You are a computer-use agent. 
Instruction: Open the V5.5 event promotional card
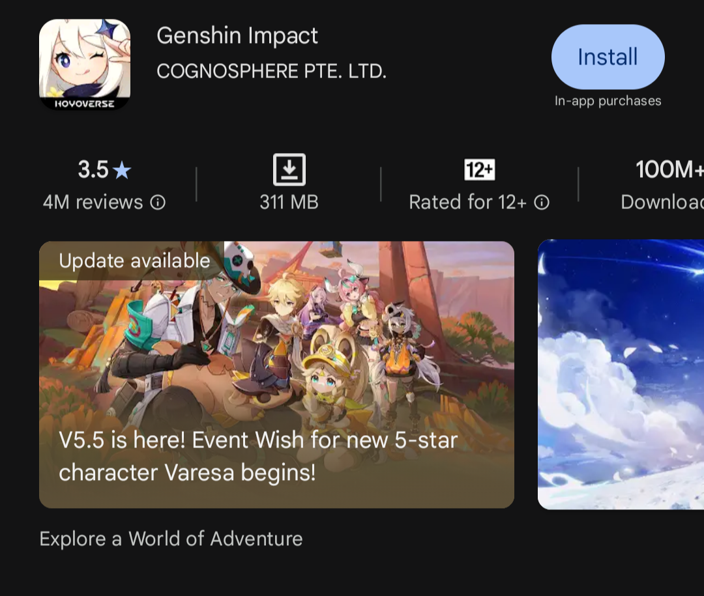click(276, 375)
